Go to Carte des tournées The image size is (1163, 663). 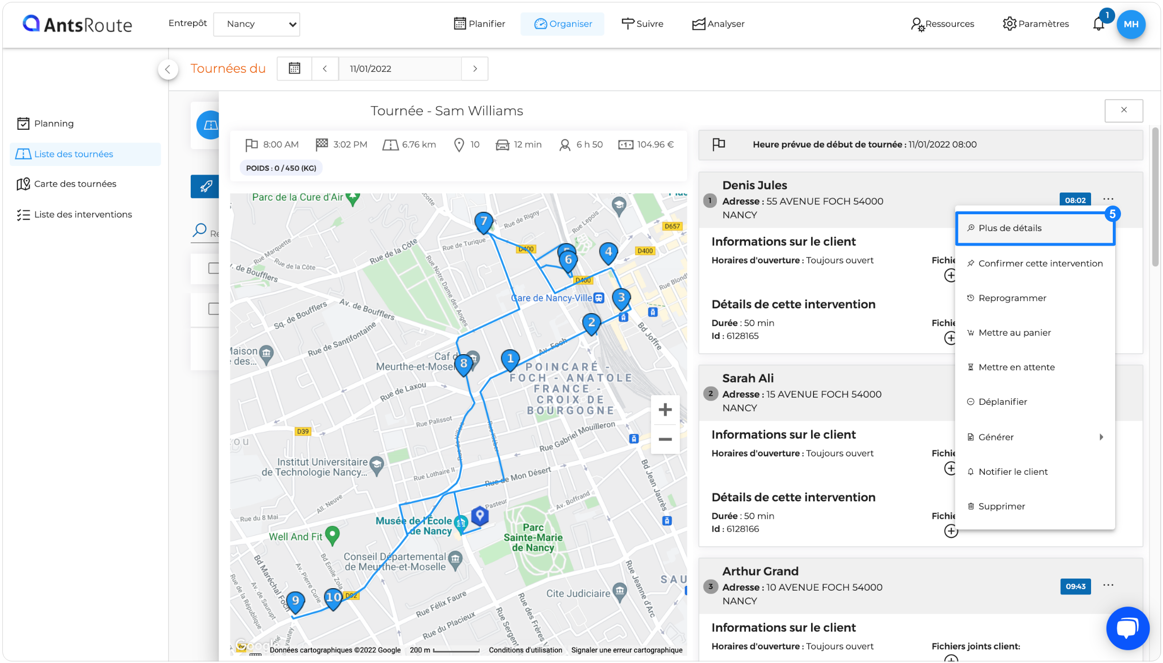(85, 184)
